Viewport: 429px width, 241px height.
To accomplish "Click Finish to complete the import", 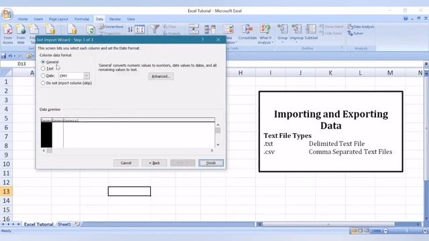I will pyautogui.click(x=211, y=163).
